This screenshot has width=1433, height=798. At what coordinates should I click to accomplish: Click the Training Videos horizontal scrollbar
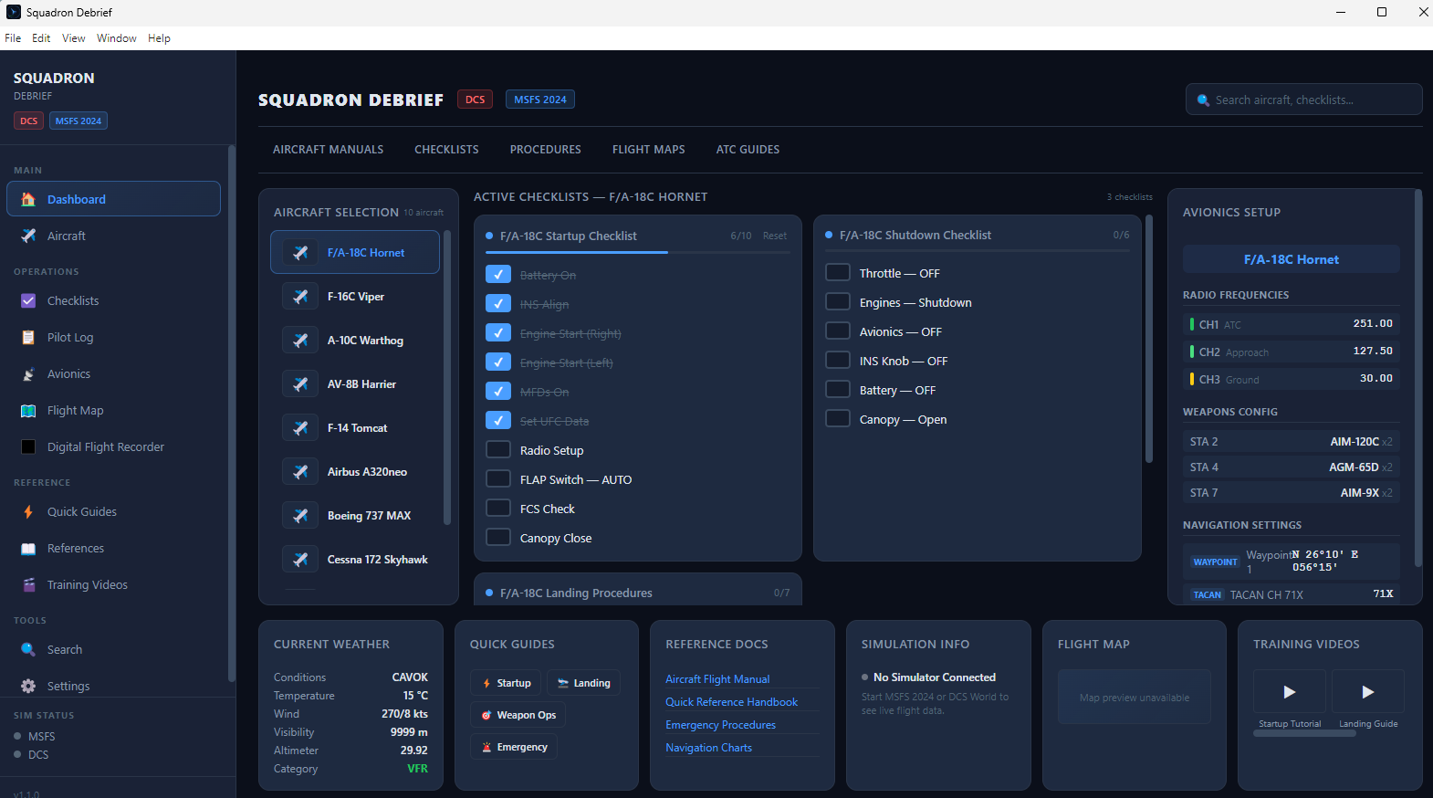(1304, 733)
